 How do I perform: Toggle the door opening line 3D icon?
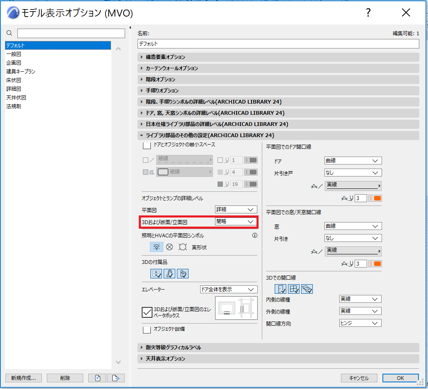[280, 289]
